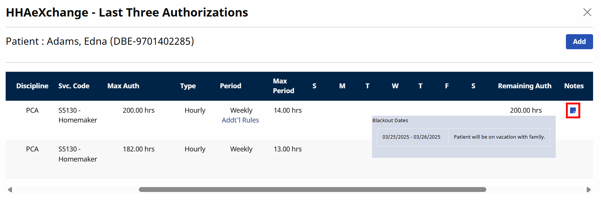Screen dimensions: 601x201
Task: Click the Notes column header
Action: tap(573, 86)
